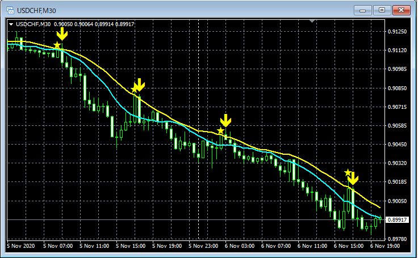Click the 5 Nov 23:00 time label
This screenshot has height=258, width=418.
coord(203,246)
